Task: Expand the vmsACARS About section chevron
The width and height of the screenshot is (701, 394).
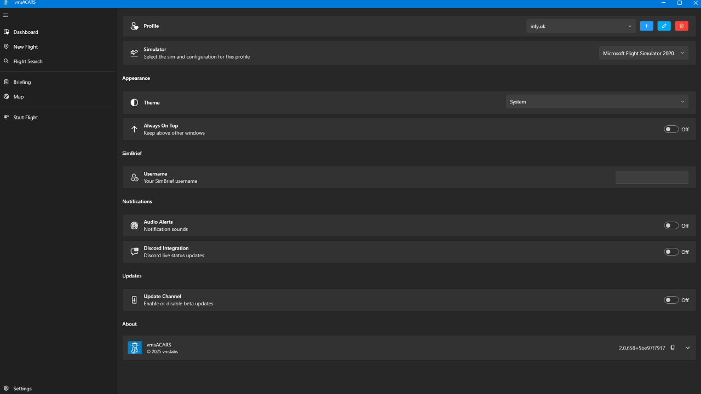Action: click(688, 347)
